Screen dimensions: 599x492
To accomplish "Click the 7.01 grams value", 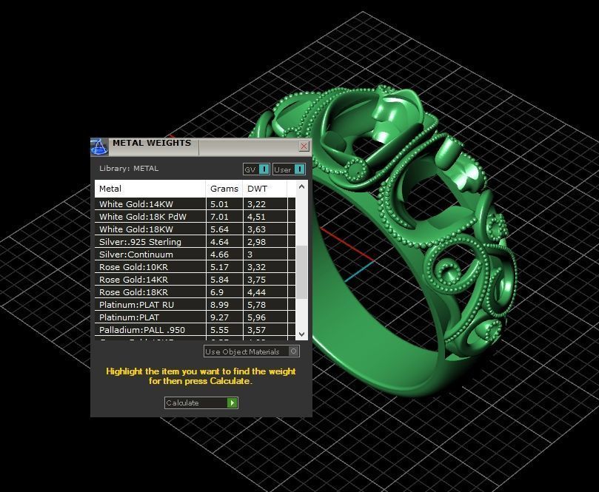I will (220, 217).
